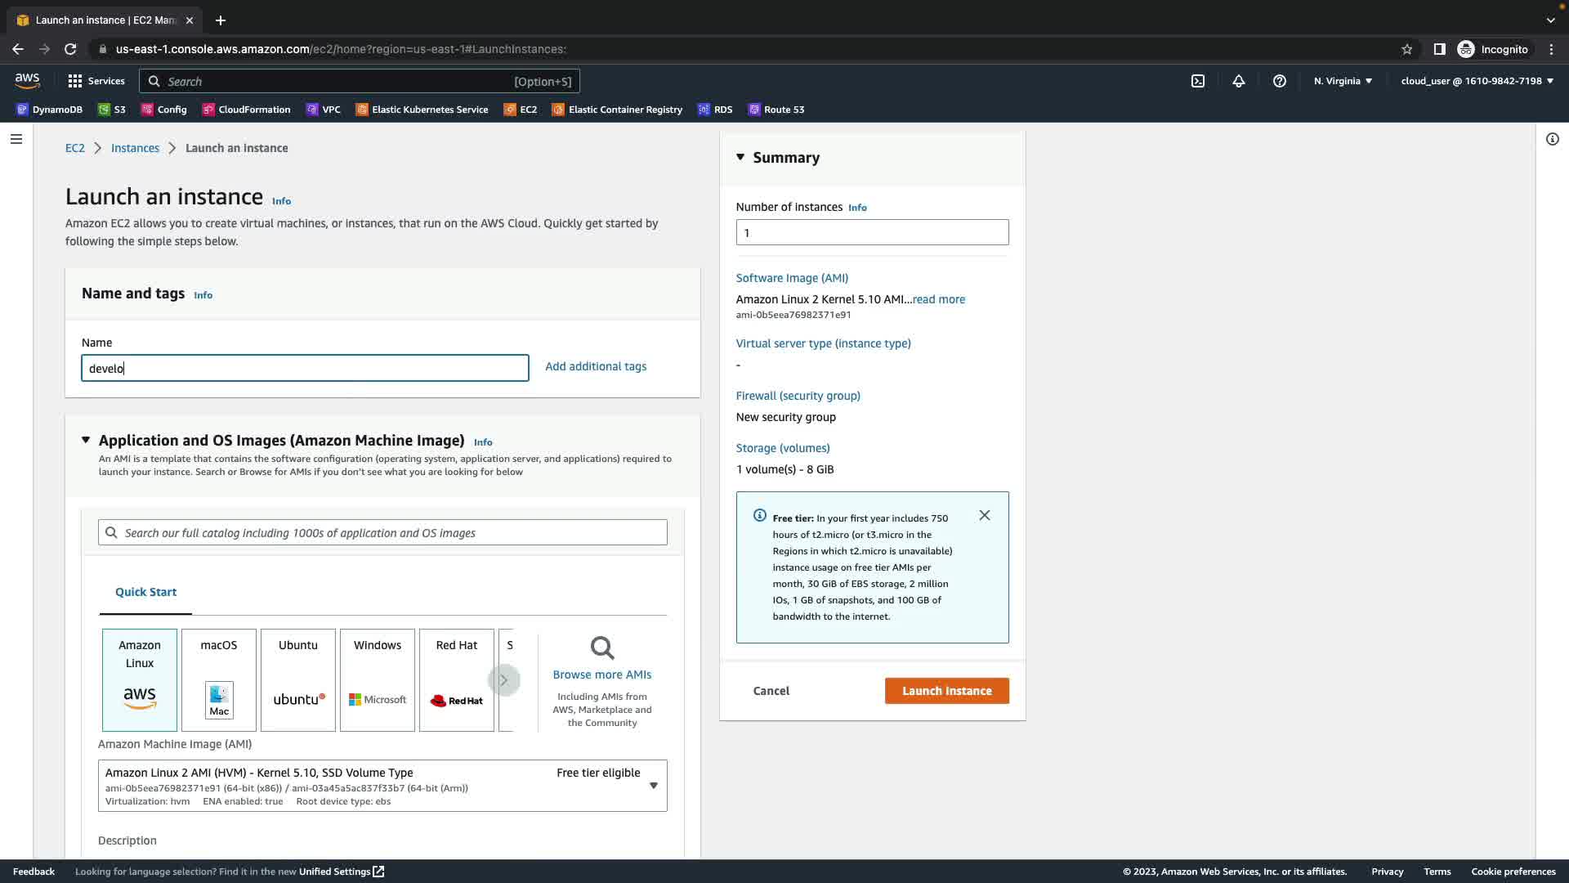
Task: Dismiss the Free tier notice
Action: click(x=985, y=515)
